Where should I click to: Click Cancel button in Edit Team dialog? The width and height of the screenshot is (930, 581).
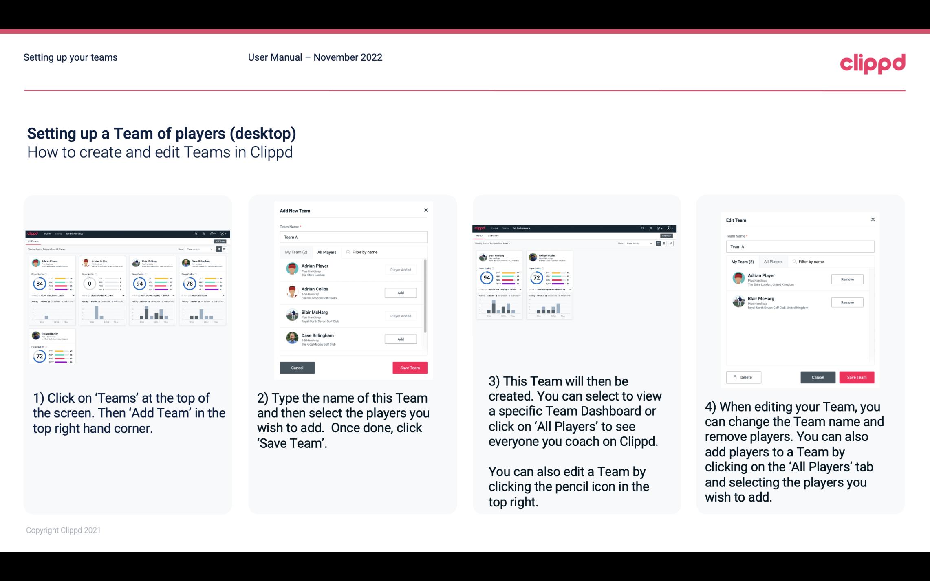[x=818, y=377]
